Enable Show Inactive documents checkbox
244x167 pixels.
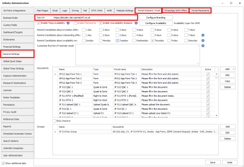pyautogui.click(x=54, y=121)
